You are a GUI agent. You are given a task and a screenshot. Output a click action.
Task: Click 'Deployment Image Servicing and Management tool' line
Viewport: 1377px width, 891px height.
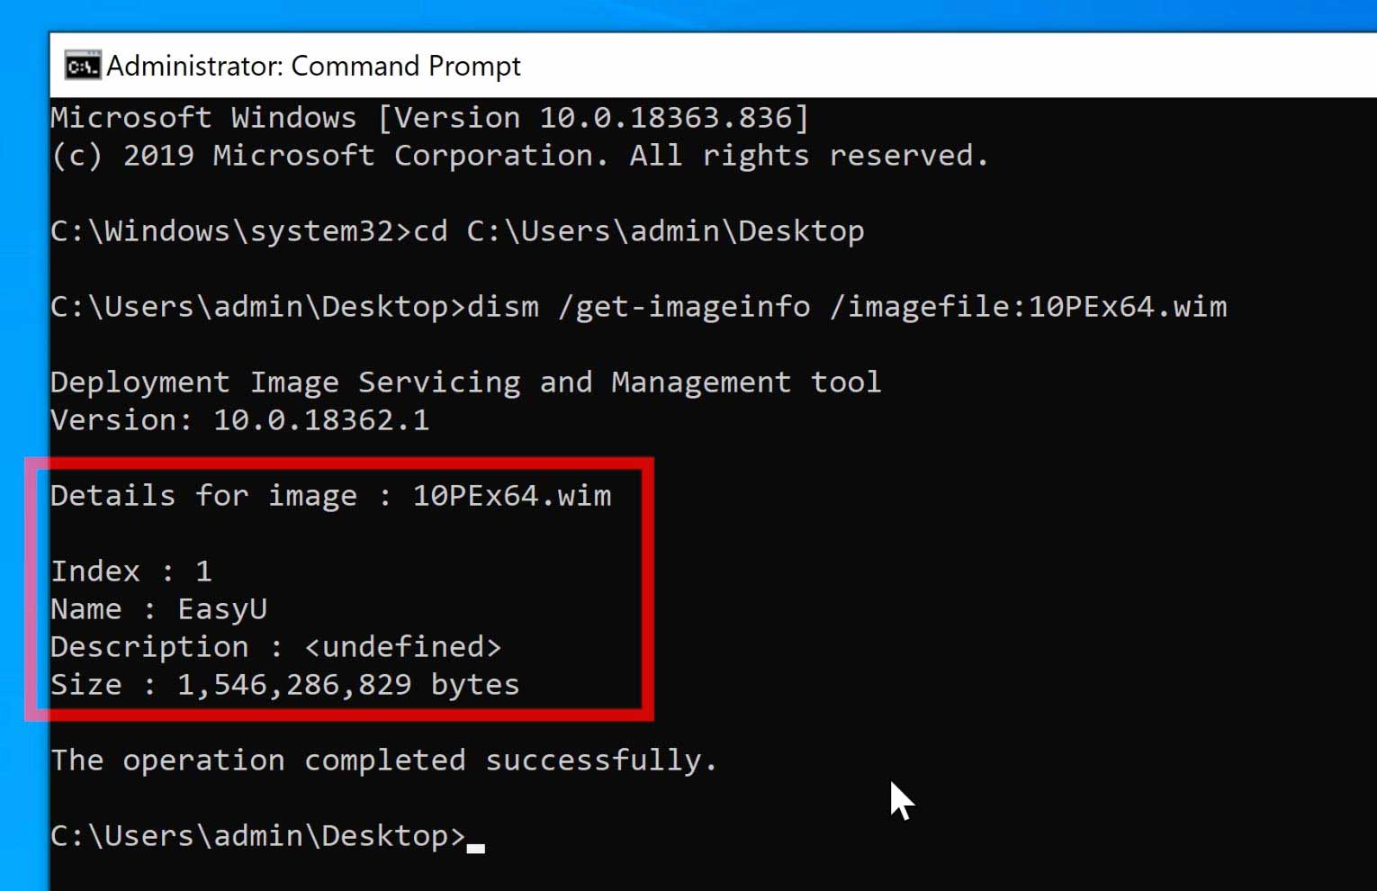pos(465,382)
